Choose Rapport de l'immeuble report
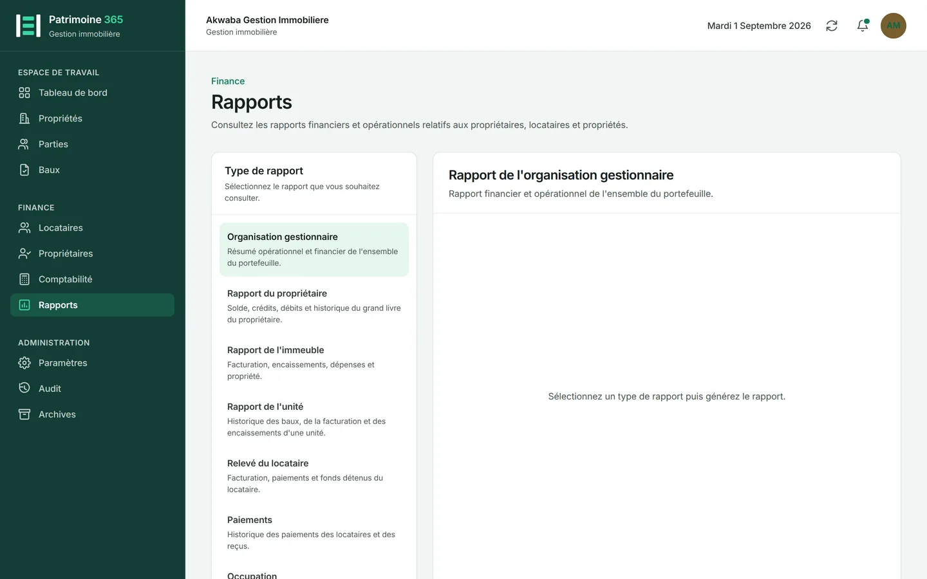This screenshot has height=579, width=927. [314, 363]
